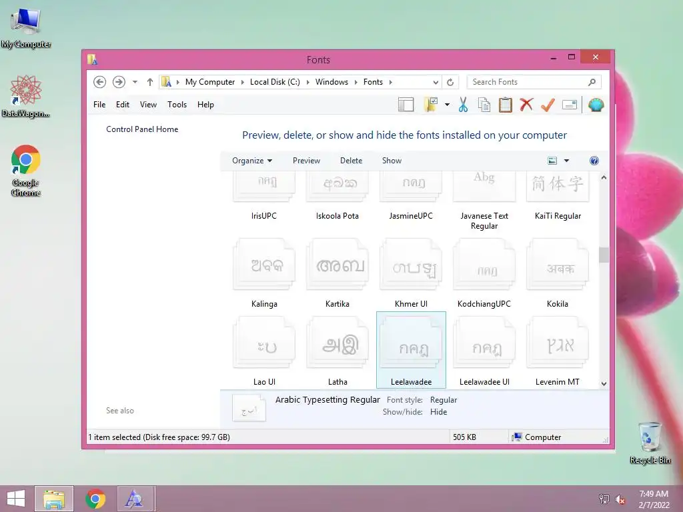Click the font list scrollbar thumb
The image size is (683, 512).
(x=604, y=255)
